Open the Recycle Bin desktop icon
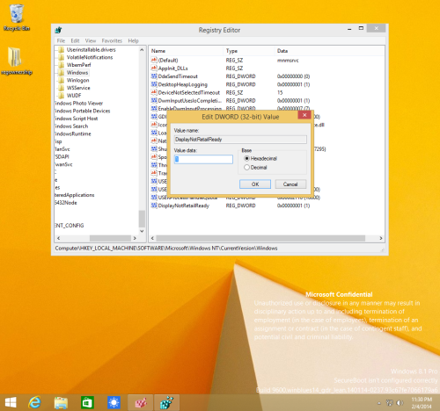Viewport: 440px width, 411px height. click(17, 18)
